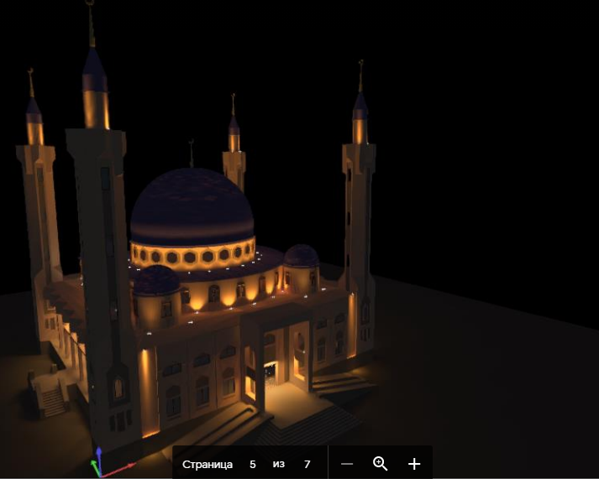
Task: Click the right-side minaret tower
Action: 359,214
